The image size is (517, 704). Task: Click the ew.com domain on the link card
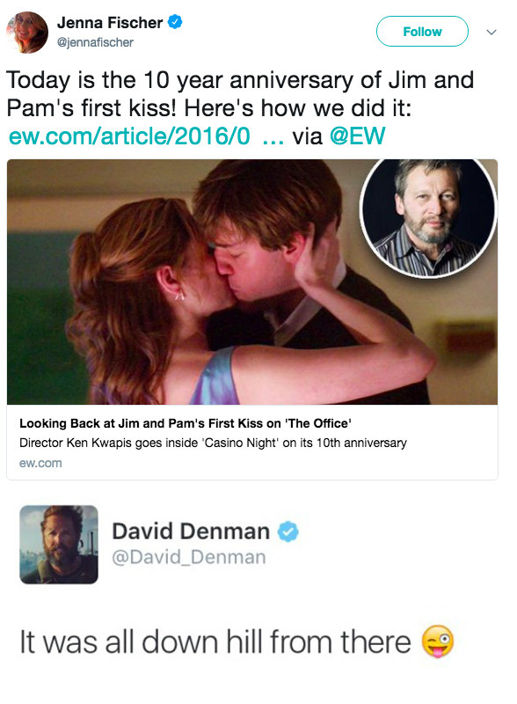(x=40, y=464)
